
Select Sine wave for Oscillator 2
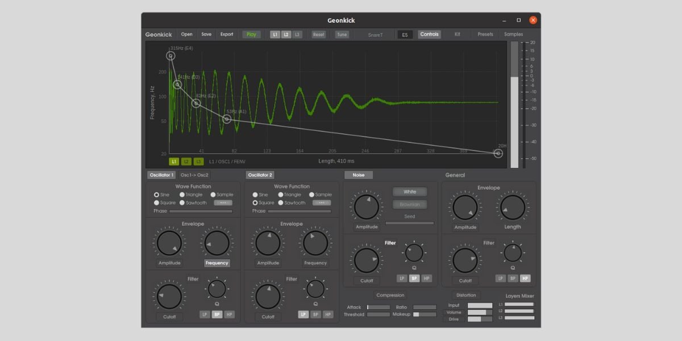[x=261, y=195]
